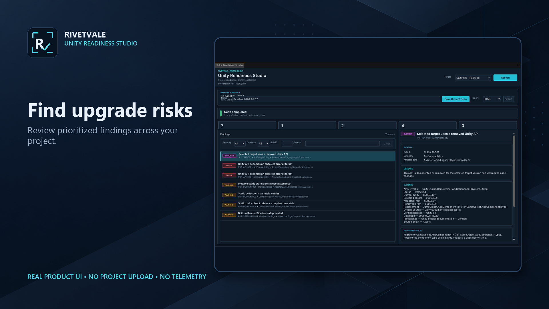This screenshot has height=309, width=549.
Task: Click the 'Findings' panel heading
Action: (x=225, y=134)
